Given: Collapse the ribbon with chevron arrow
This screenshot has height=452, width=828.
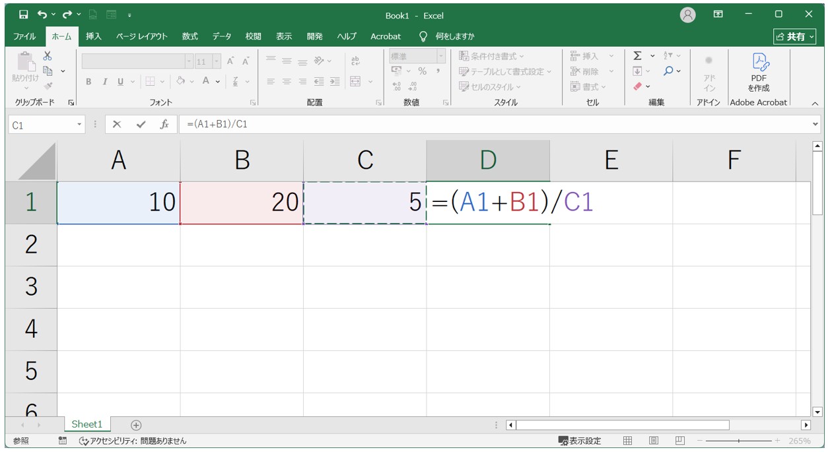Looking at the screenshot, I should (815, 103).
